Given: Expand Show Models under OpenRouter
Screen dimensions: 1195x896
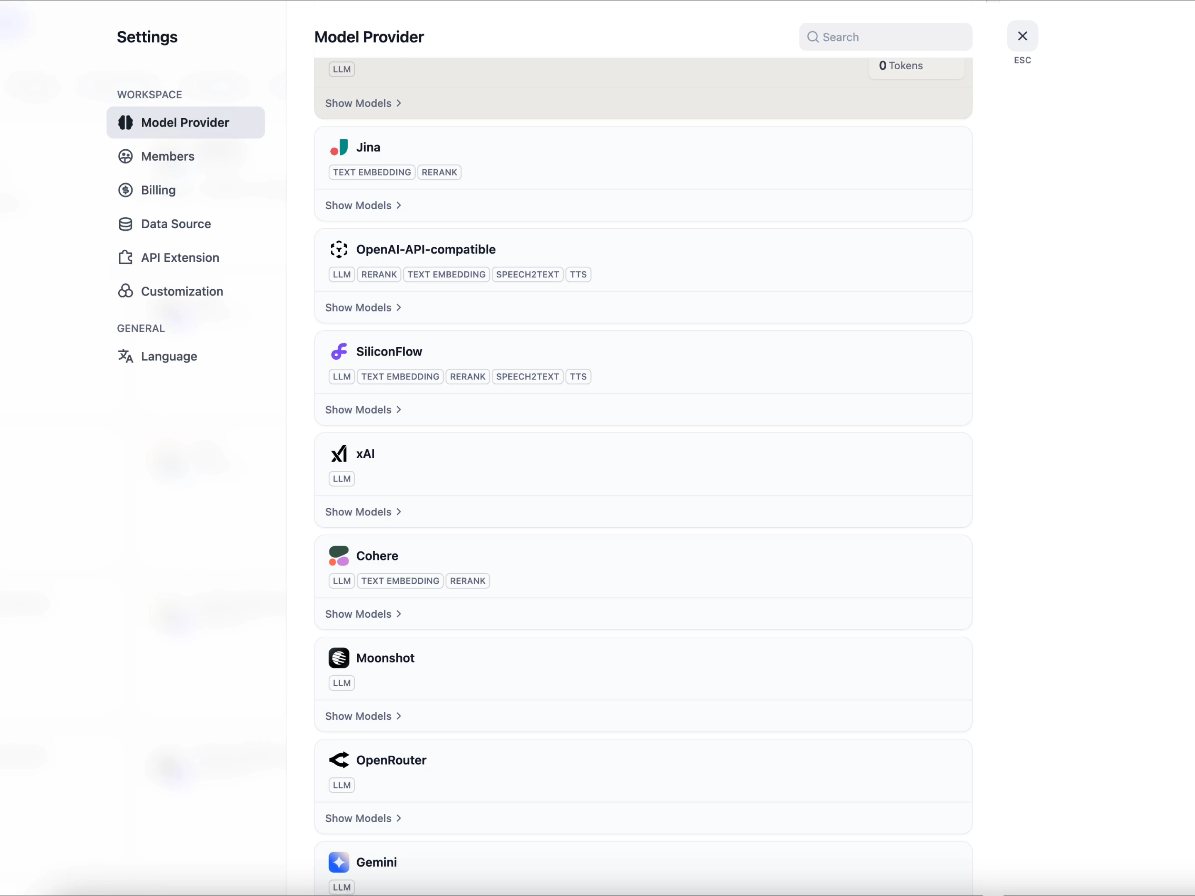Looking at the screenshot, I should (363, 818).
